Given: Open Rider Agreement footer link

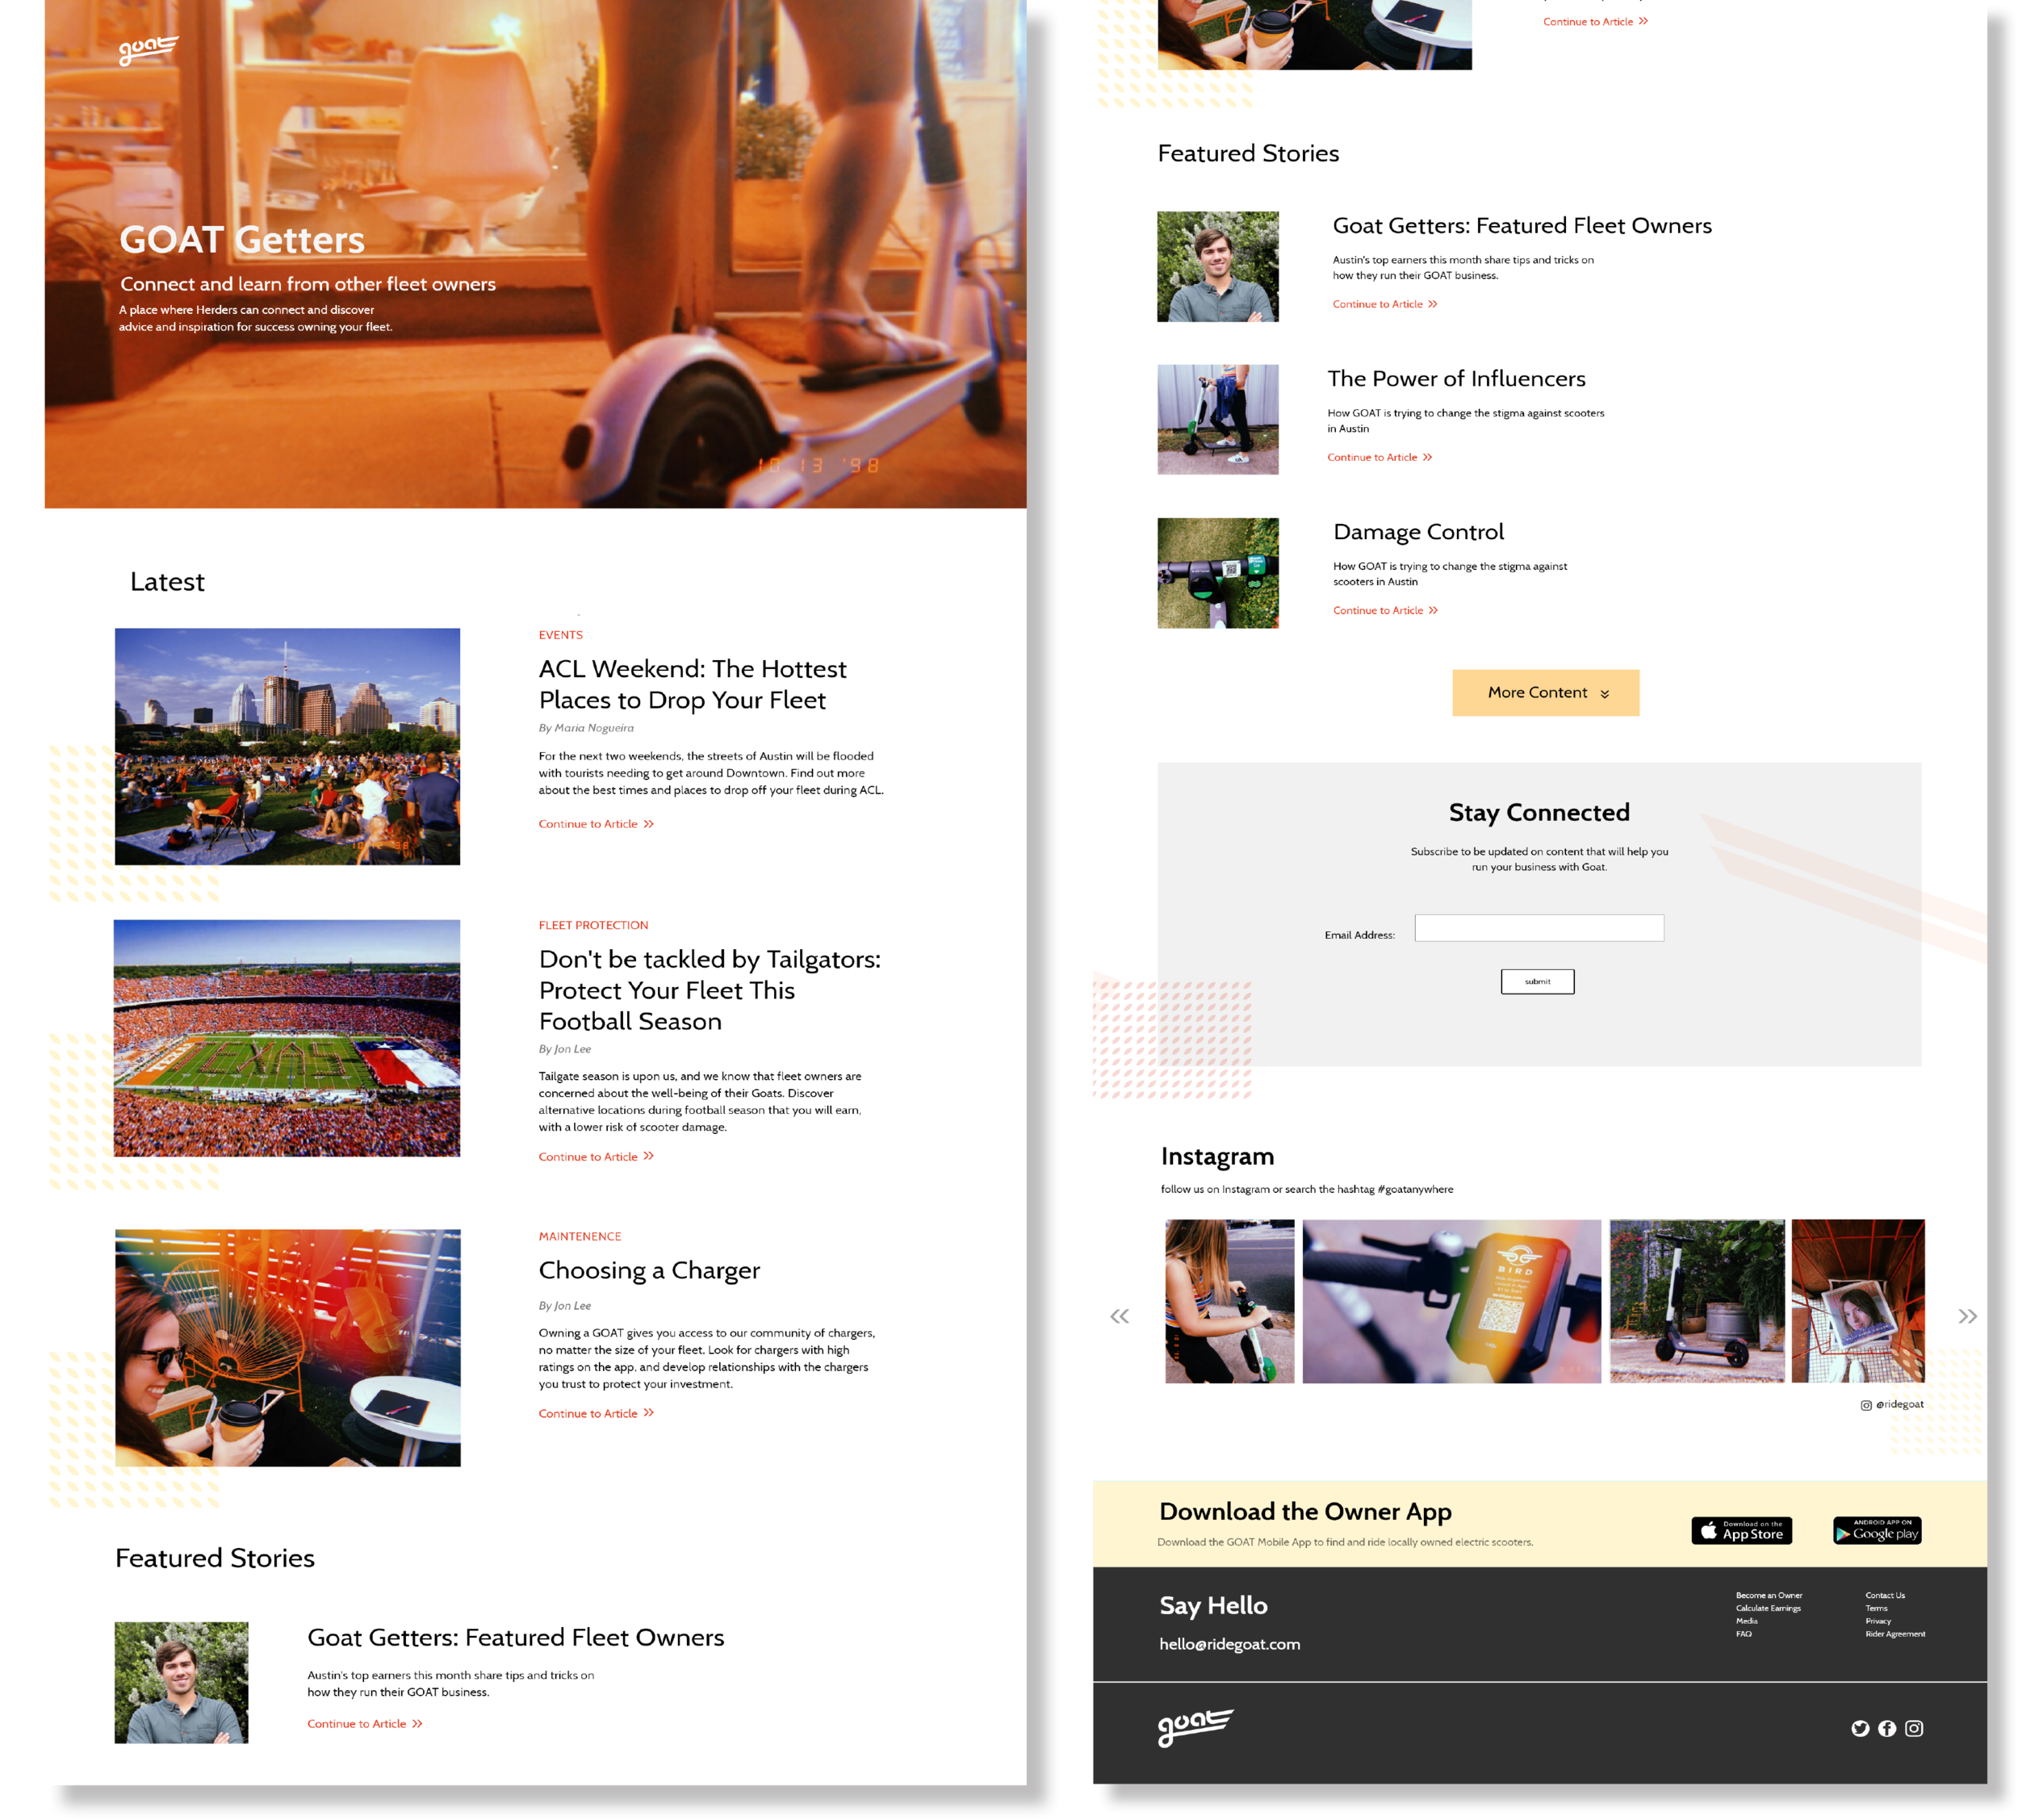Looking at the screenshot, I should (x=1894, y=1634).
